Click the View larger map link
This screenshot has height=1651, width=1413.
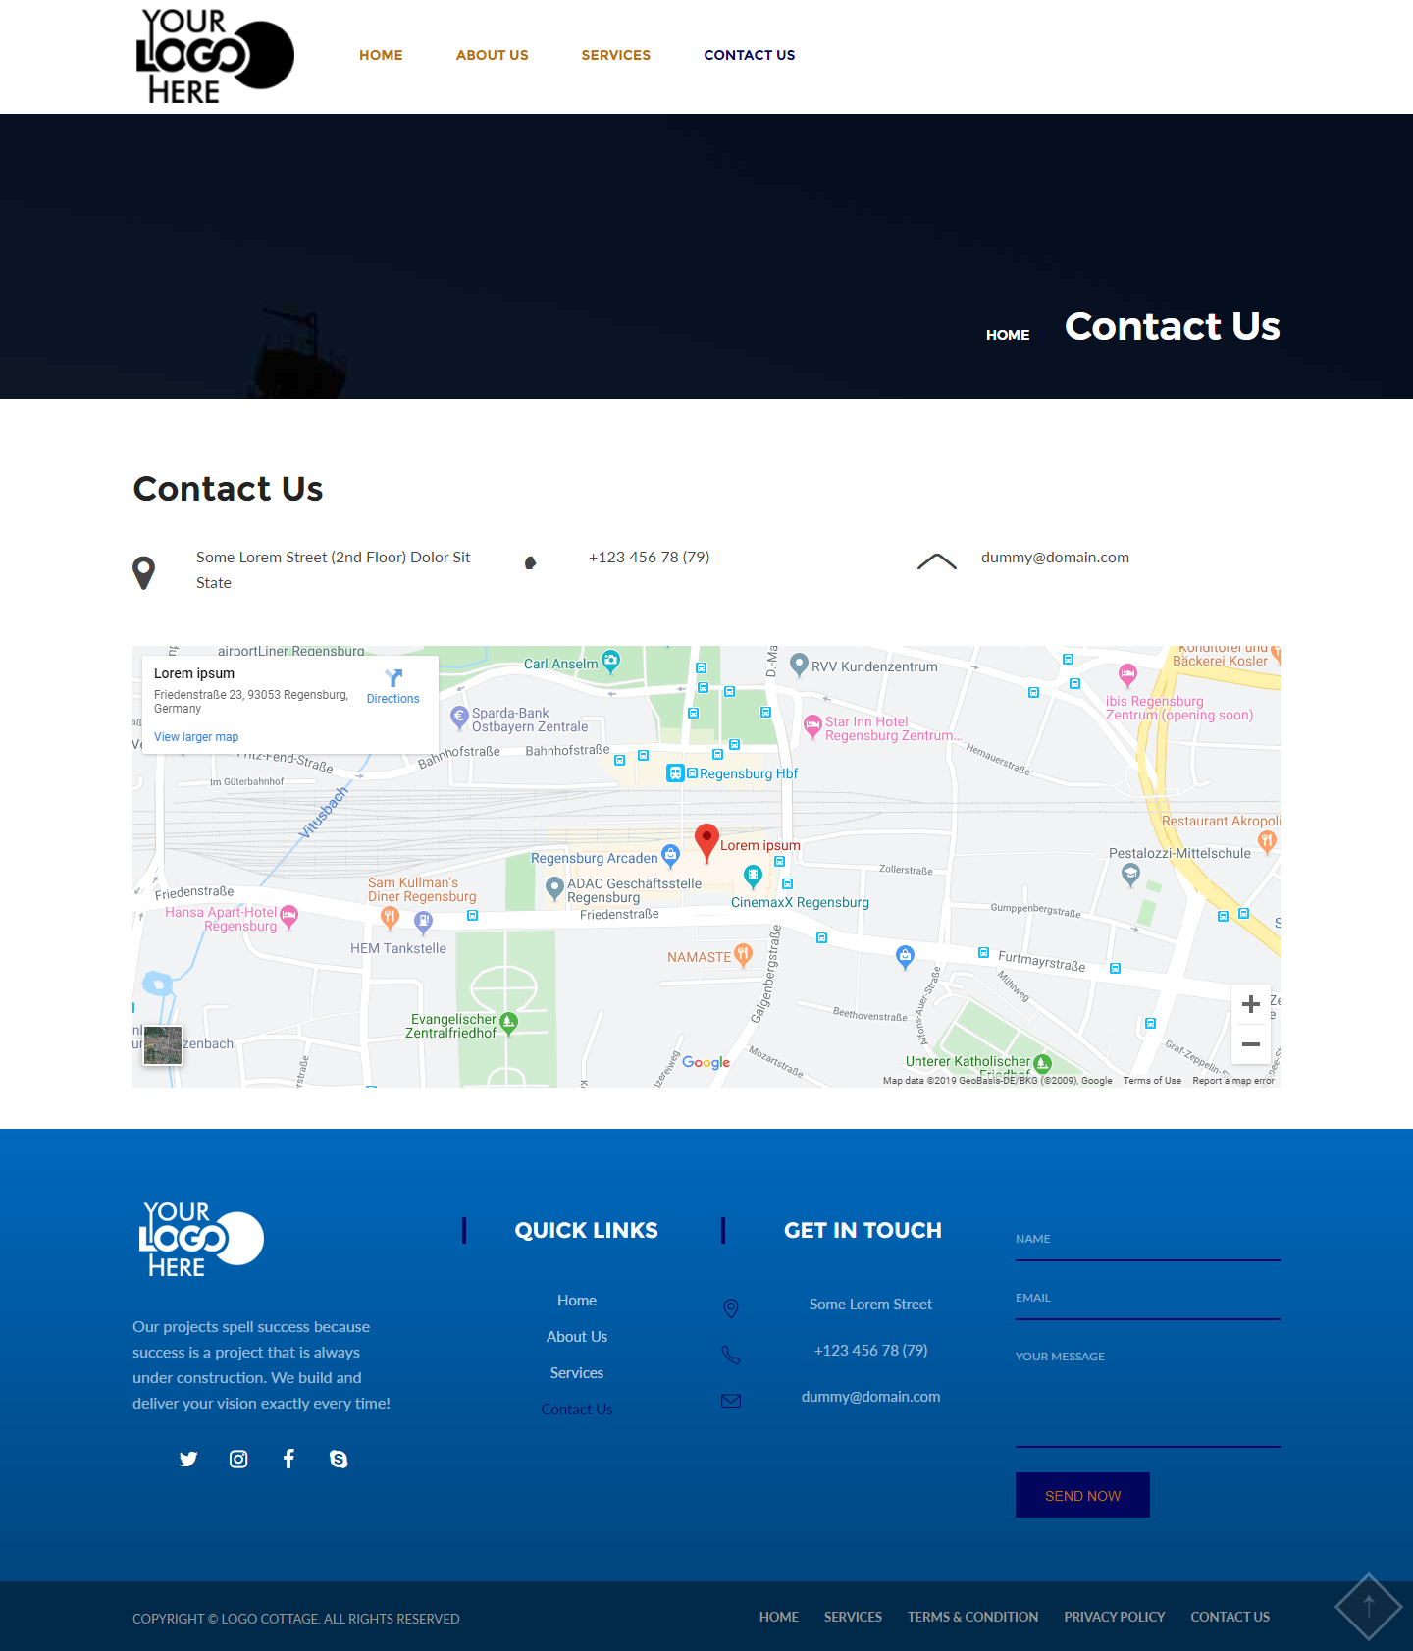click(196, 737)
